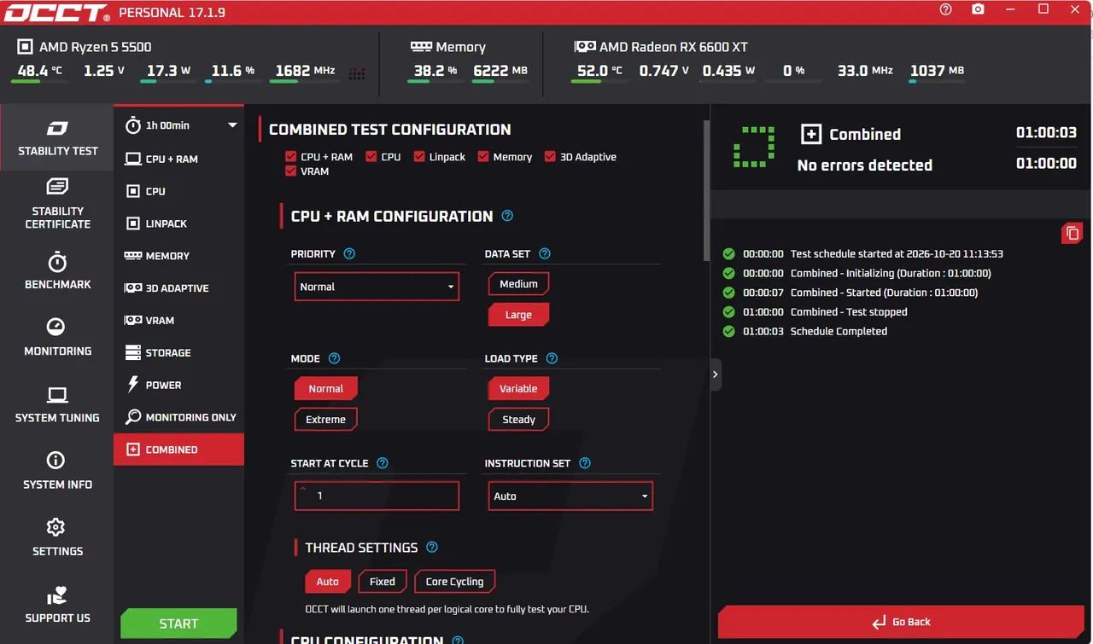Open the Power test tab
The width and height of the screenshot is (1093, 644).
[x=178, y=385]
